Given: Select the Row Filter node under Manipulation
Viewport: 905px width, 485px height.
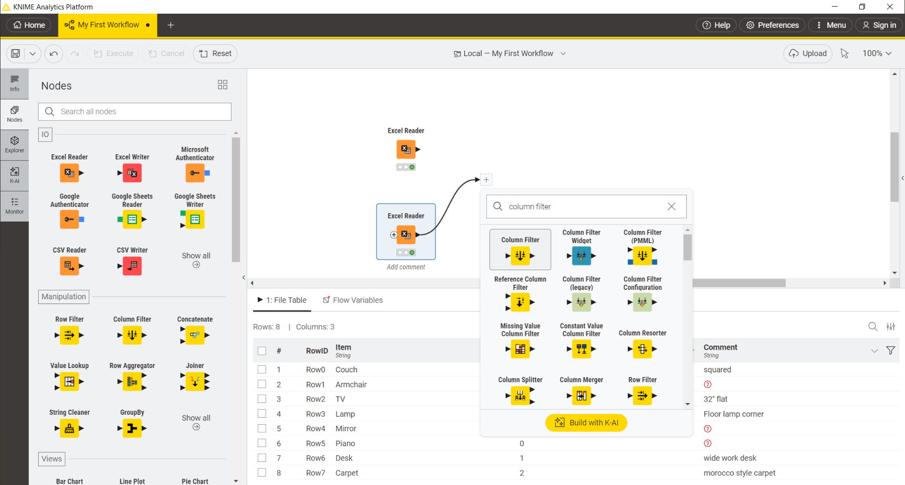Looking at the screenshot, I should point(69,335).
